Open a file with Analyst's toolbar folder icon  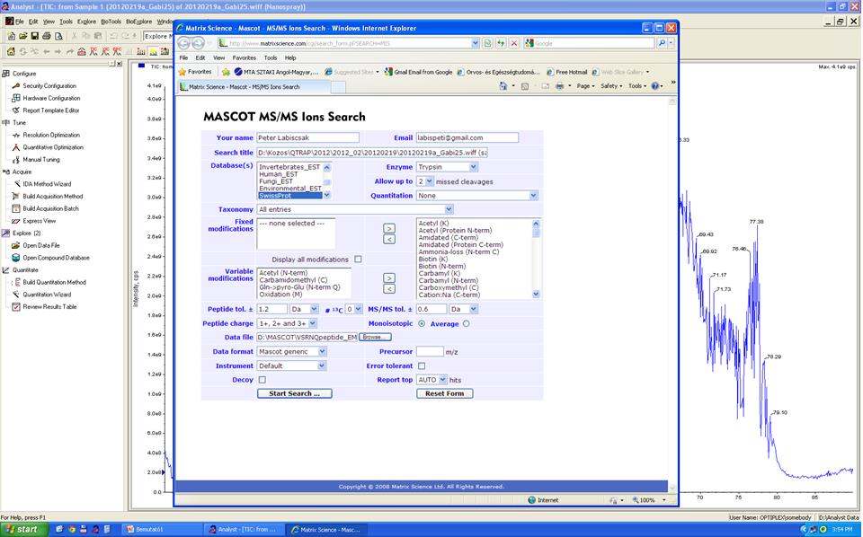click(x=22, y=36)
